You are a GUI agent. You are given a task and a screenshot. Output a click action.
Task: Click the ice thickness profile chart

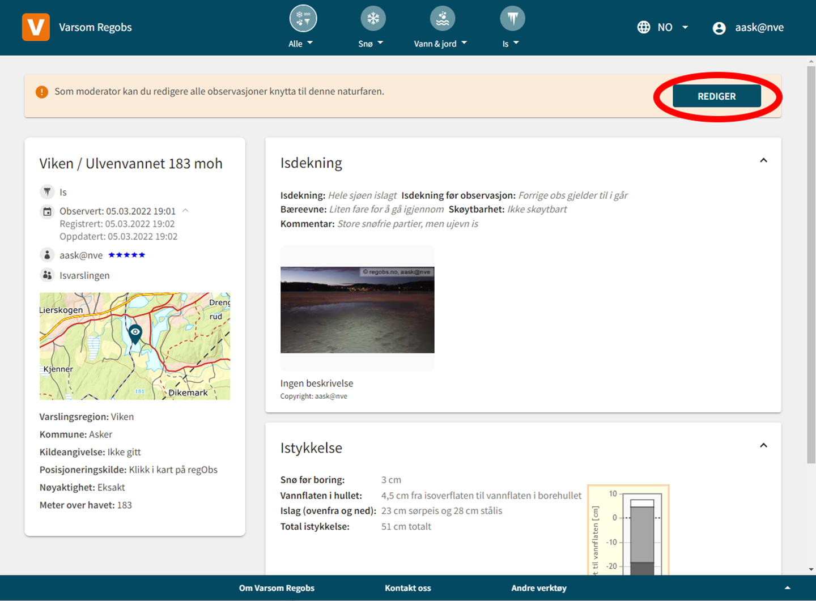(x=629, y=530)
